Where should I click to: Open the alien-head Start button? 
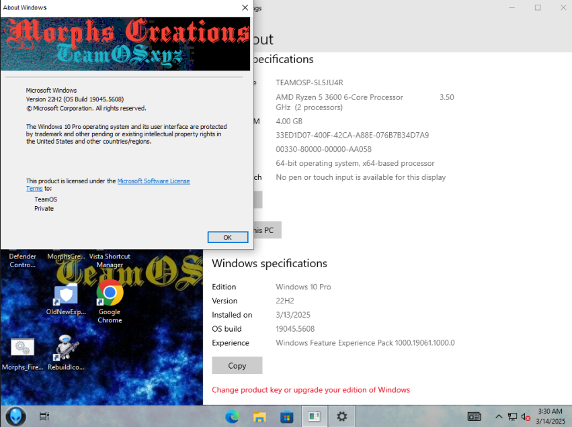[15, 416]
